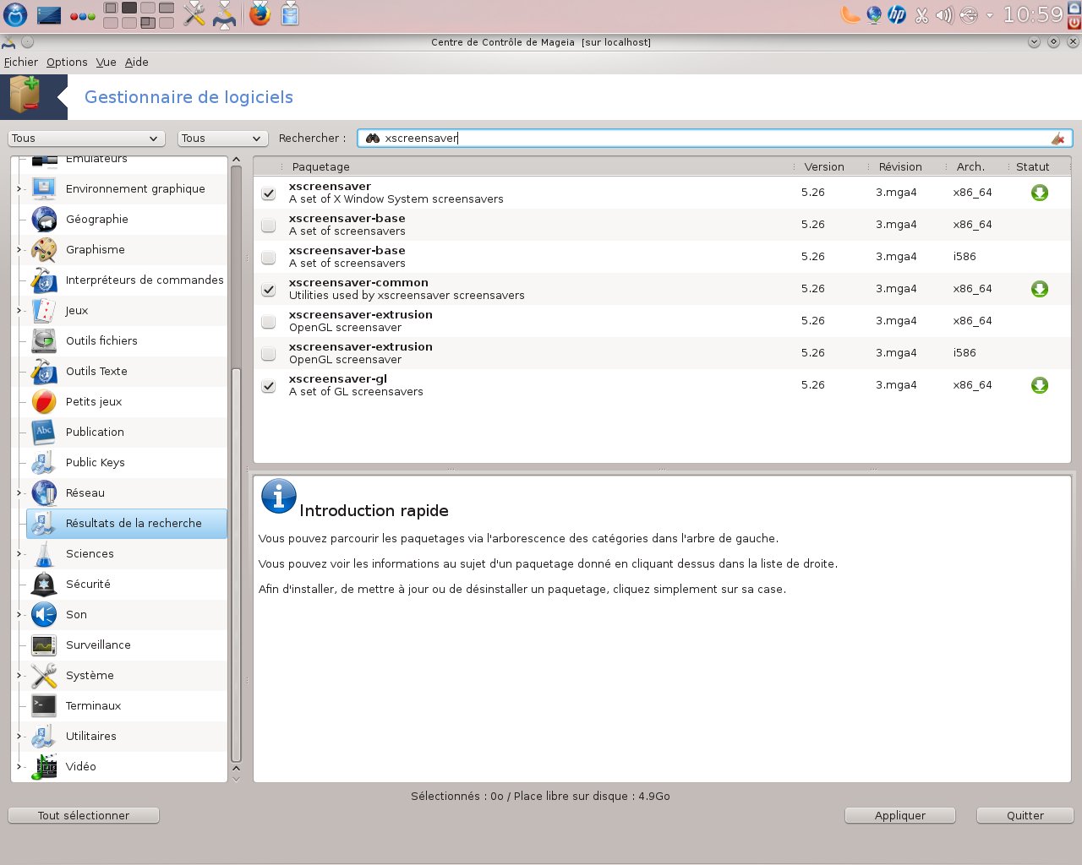Viewport: 1082px width, 865px height.
Task: Select the Interpréteurs de commandes category label
Action: (x=145, y=280)
